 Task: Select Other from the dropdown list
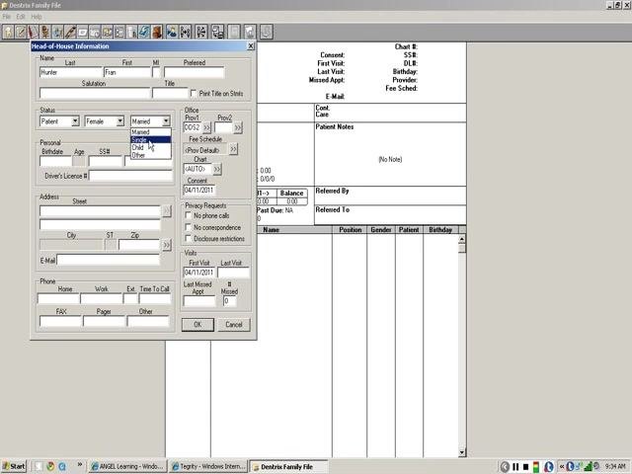(x=151, y=155)
